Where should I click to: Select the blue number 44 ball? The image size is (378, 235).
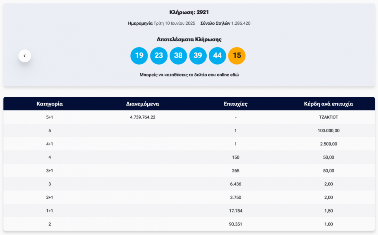point(217,56)
